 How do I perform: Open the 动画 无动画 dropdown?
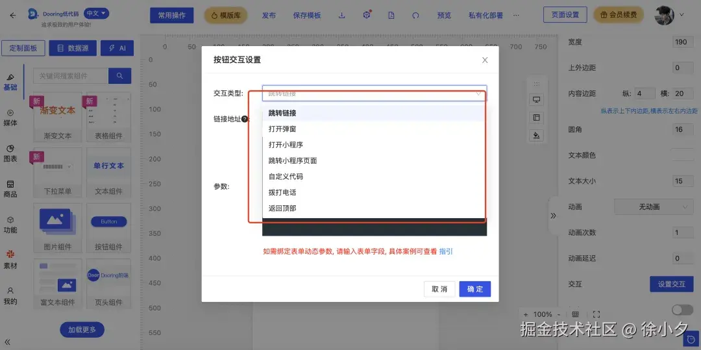[x=654, y=207]
